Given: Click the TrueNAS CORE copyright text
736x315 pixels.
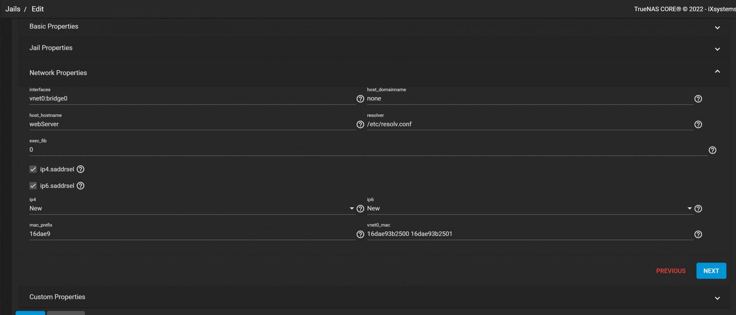Looking at the screenshot, I should click(685, 9).
